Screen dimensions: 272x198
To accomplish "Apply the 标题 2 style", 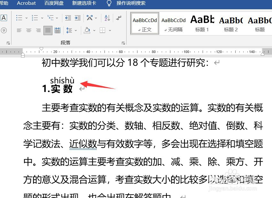I will pos(231,23).
